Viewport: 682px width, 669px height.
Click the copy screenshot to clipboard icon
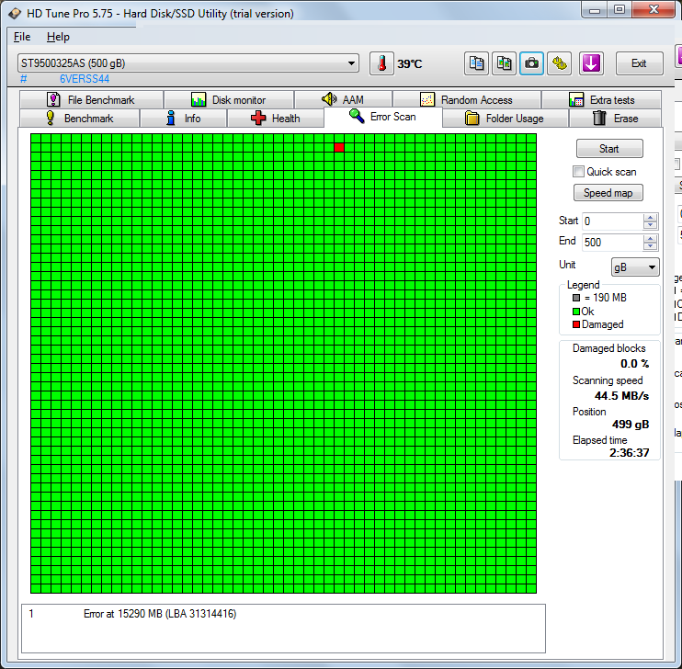tap(504, 63)
